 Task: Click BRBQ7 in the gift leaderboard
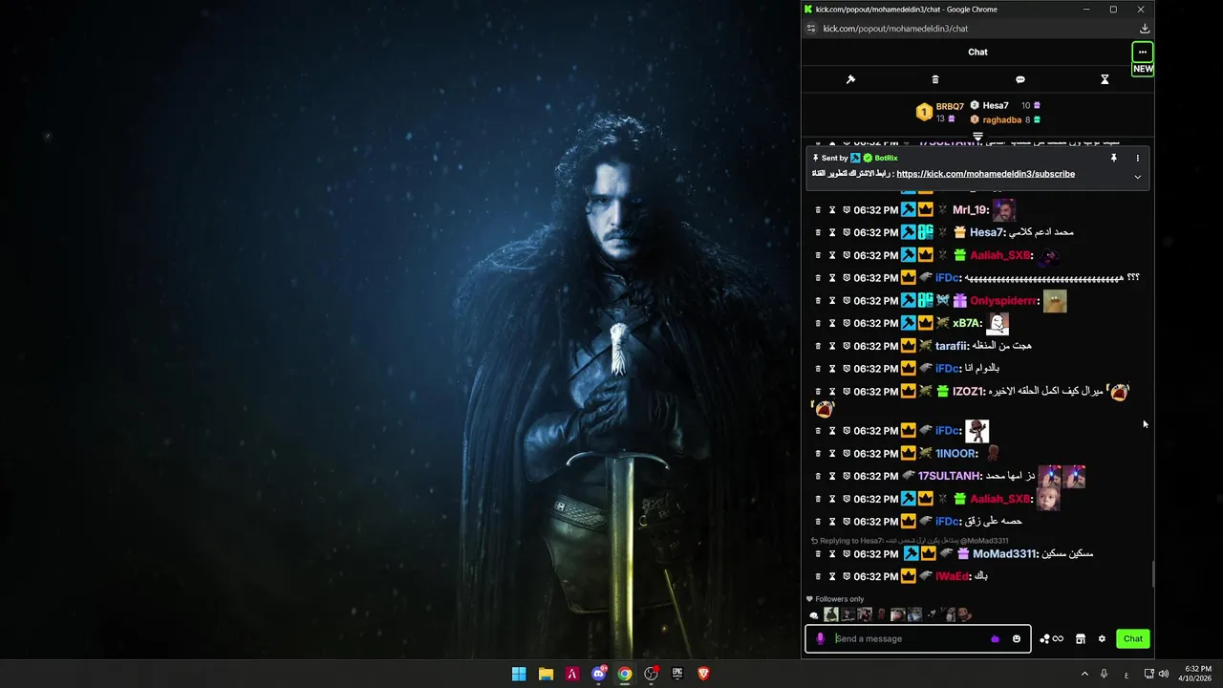950,106
